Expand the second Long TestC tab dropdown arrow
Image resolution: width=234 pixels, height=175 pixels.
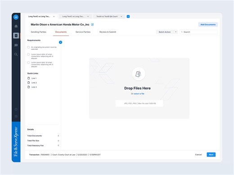pyautogui.click(x=88, y=17)
